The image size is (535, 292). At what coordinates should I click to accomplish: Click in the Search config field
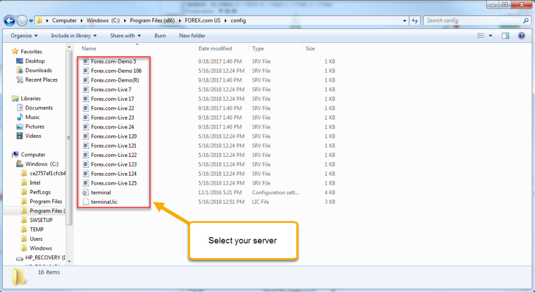473,21
